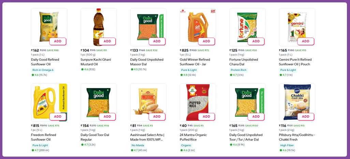Click the star rating of Sunpure Mustard Oil

tap(89, 69)
